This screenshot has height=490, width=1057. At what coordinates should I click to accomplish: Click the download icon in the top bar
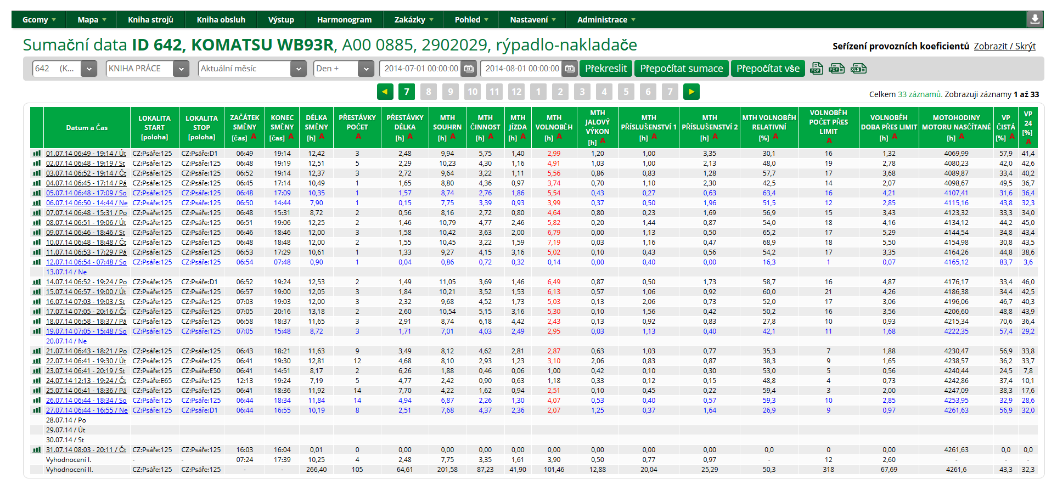(1034, 19)
